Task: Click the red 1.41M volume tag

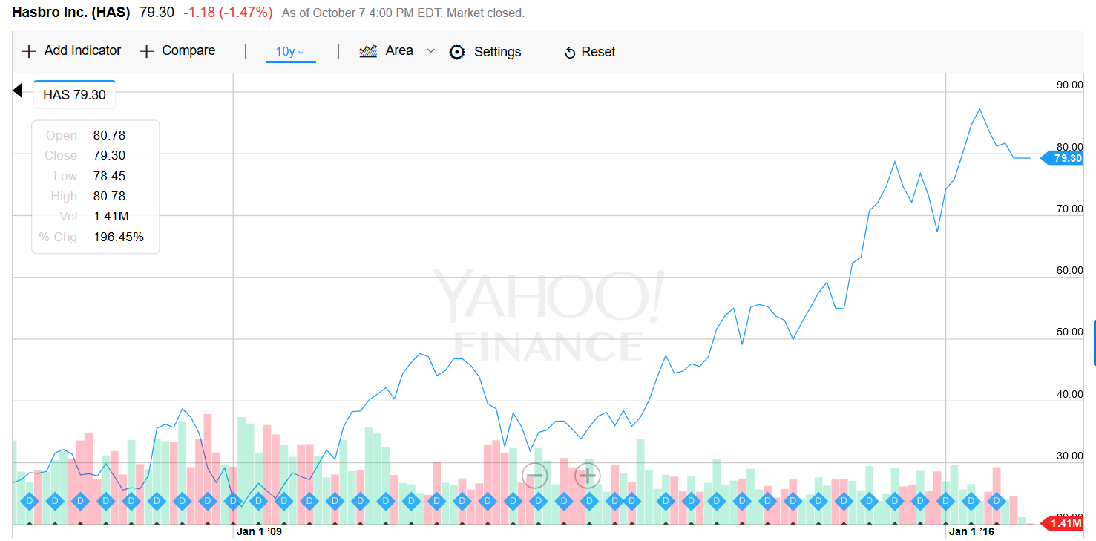Action: [x=1065, y=525]
